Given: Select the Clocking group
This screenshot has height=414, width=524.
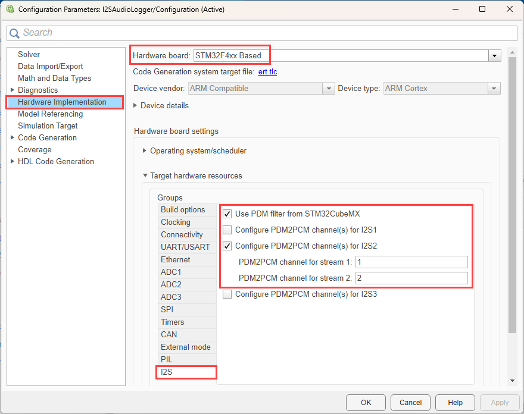Looking at the screenshot, I should 176,222.
